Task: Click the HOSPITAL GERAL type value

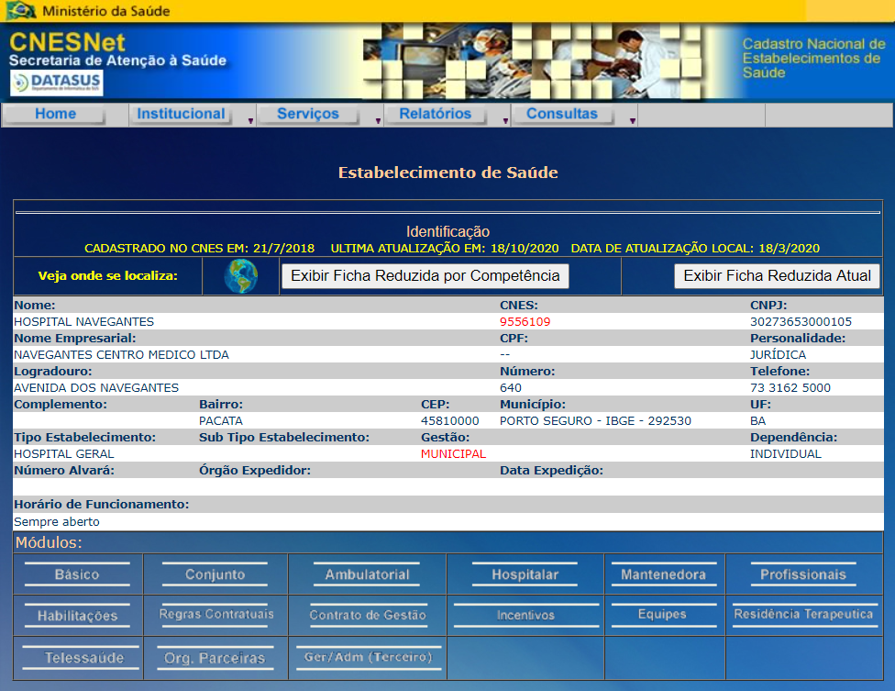Action: (x=64, y=454)
